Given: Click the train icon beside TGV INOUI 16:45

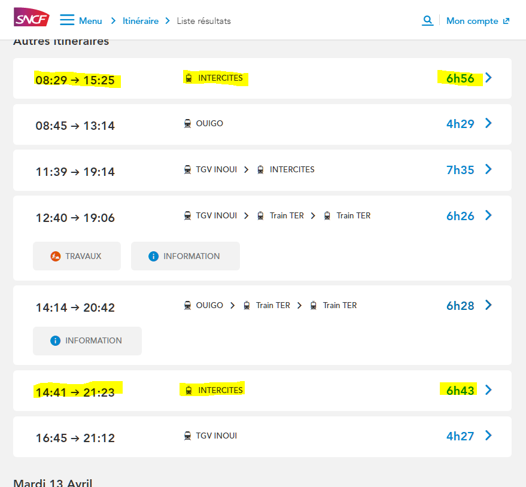Looking at the screenshot, I should pos(188,436).
